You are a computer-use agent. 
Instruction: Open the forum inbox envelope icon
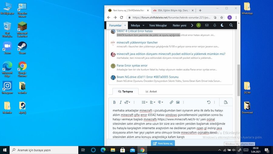(207, 25)
